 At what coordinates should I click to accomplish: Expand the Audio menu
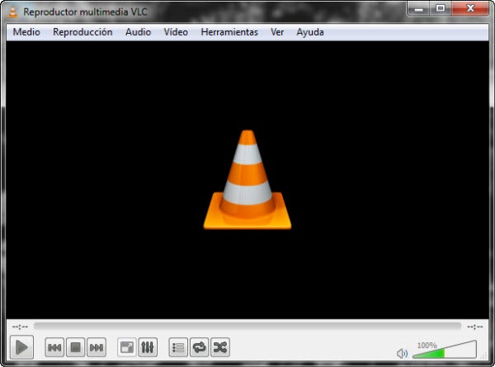tap(138, 32)
